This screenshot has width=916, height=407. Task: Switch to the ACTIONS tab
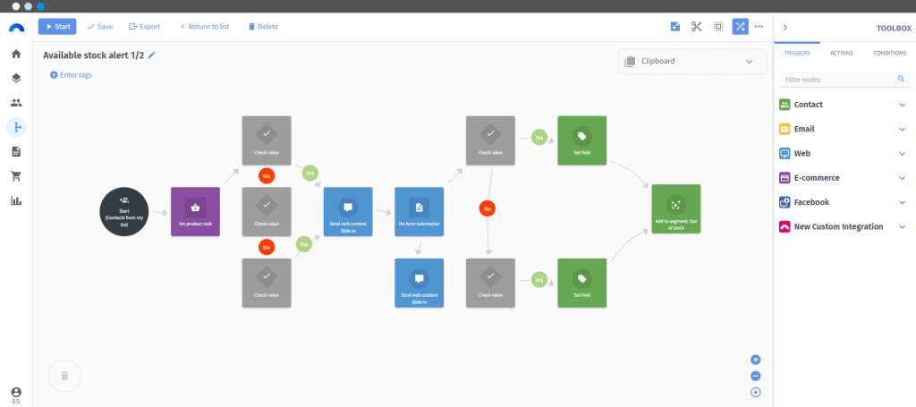point(841,53)
